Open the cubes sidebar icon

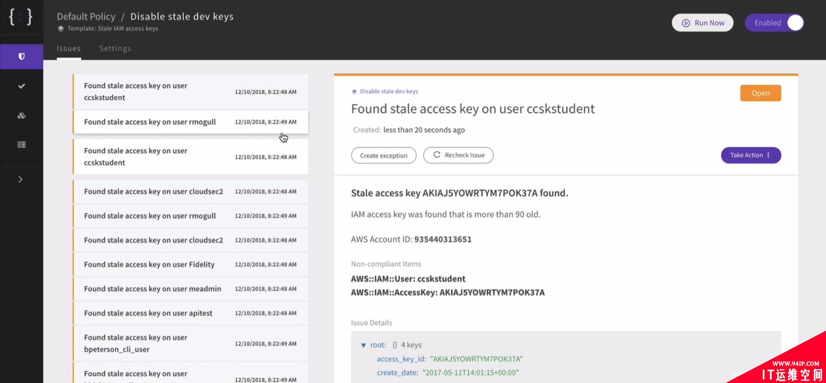click(21, 116)
